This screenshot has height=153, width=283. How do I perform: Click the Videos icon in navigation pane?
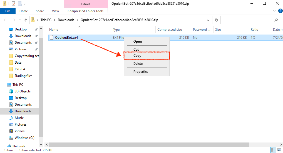(11, 131)
